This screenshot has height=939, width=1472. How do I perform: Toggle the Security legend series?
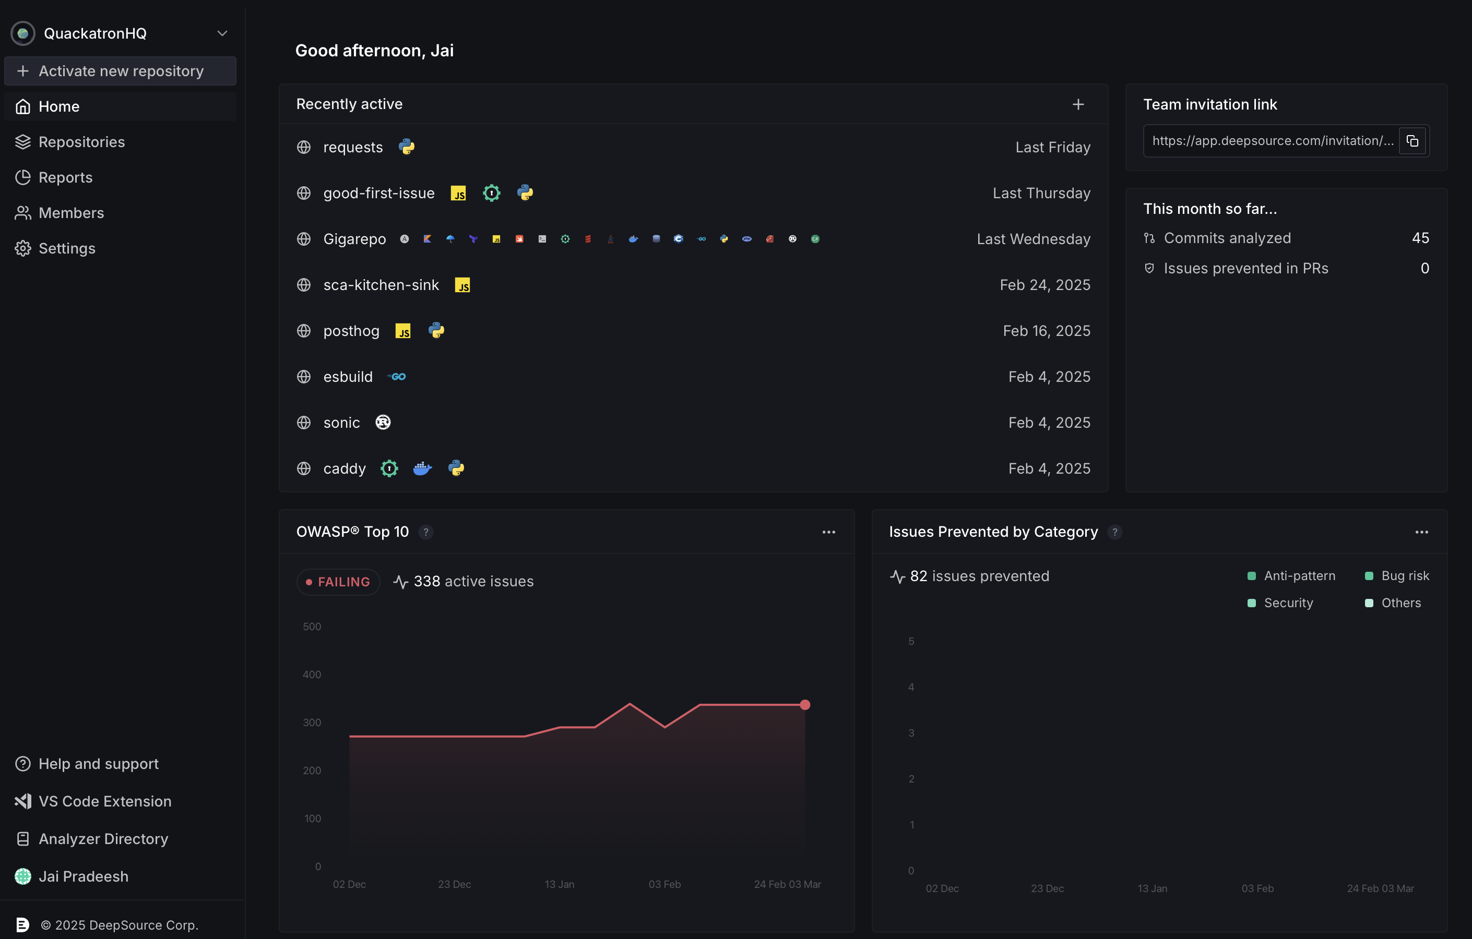coord(1280,603)
